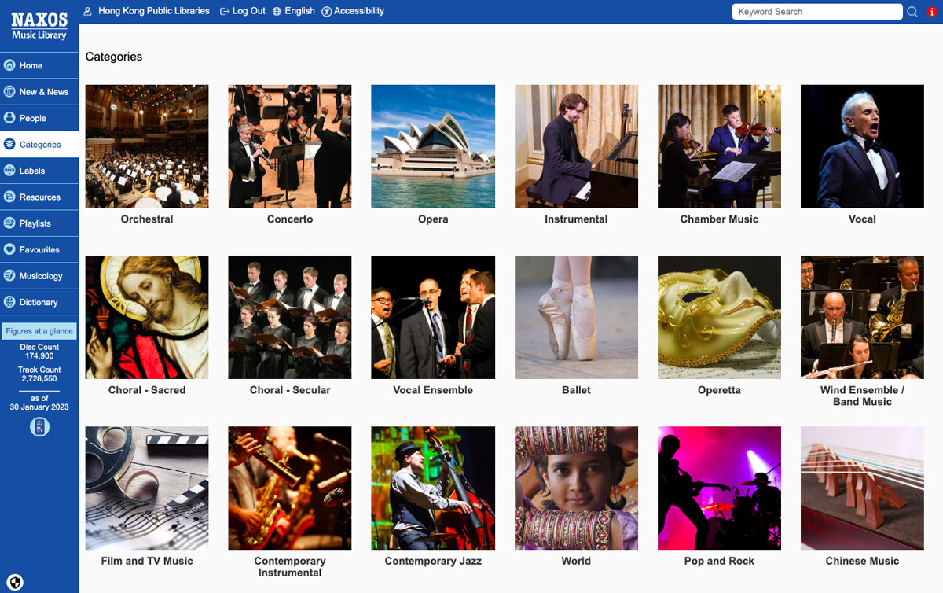Click the Dictionary sidebar icon

click(x=9, y=302)
